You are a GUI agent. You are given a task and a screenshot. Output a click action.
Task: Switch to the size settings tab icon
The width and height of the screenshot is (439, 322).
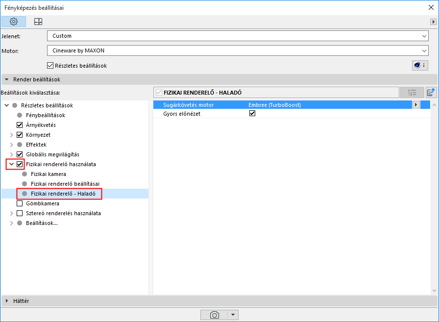click(38, 22)
